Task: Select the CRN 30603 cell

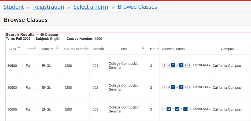Action: click(x=12, y=88)
